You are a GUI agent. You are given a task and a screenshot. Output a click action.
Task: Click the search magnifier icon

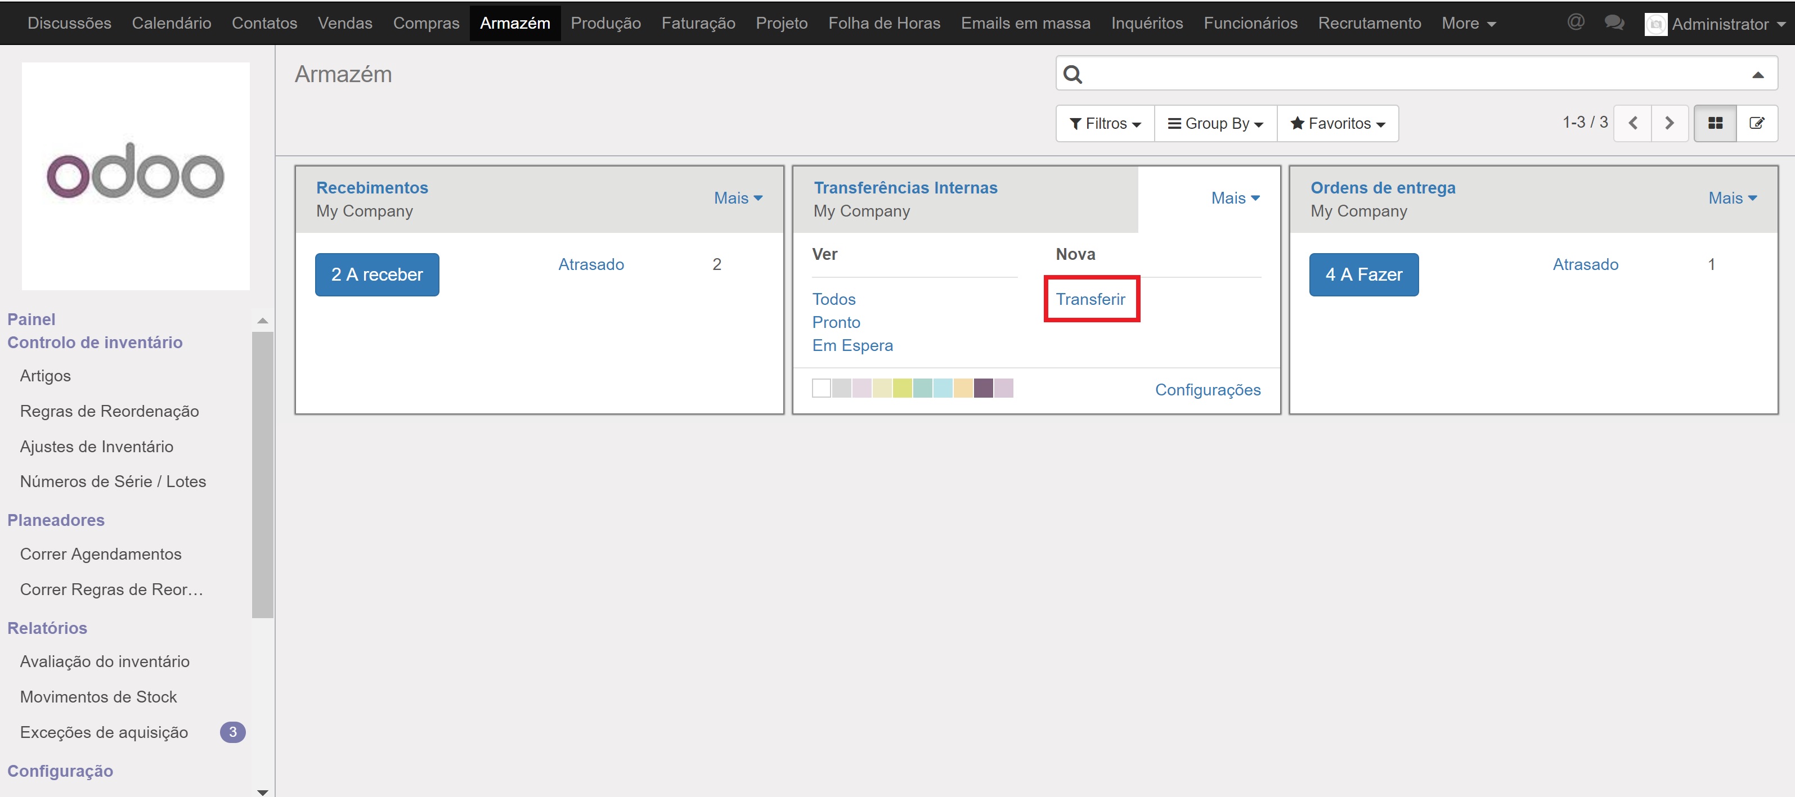point(1073,74)
